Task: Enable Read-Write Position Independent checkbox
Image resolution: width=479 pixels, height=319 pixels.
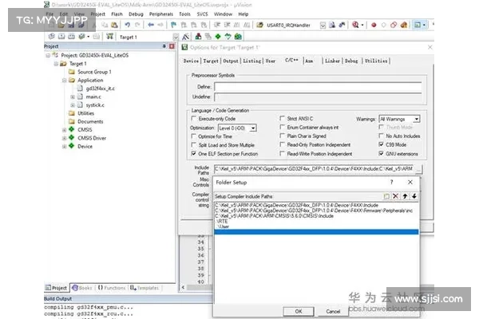Action: click(282, 154)
